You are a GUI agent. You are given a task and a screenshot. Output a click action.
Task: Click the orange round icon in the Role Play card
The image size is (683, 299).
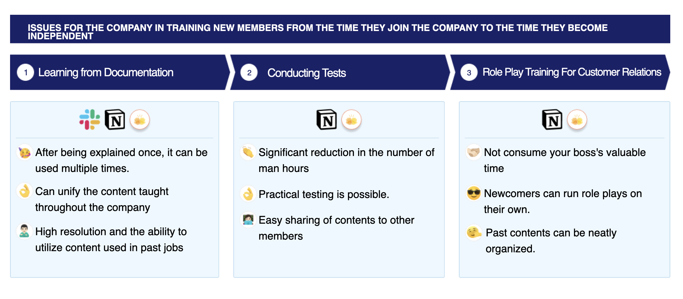(x=577, y=120)
